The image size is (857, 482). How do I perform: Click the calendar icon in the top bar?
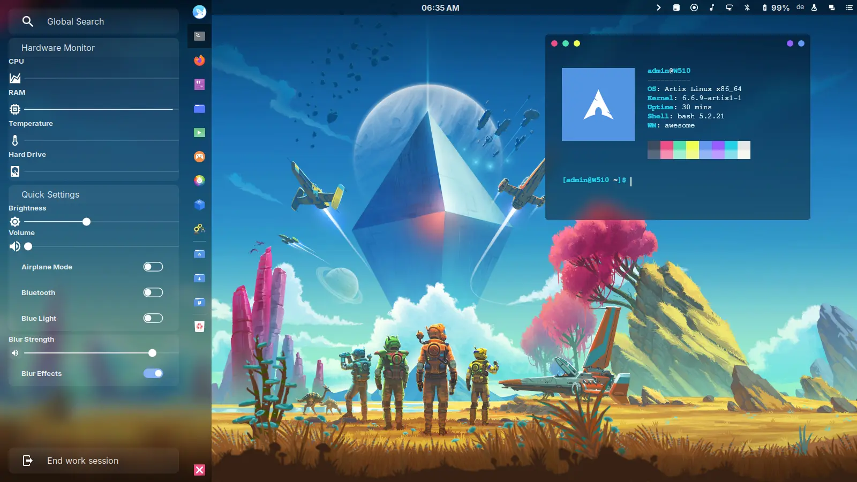point(676,7)
